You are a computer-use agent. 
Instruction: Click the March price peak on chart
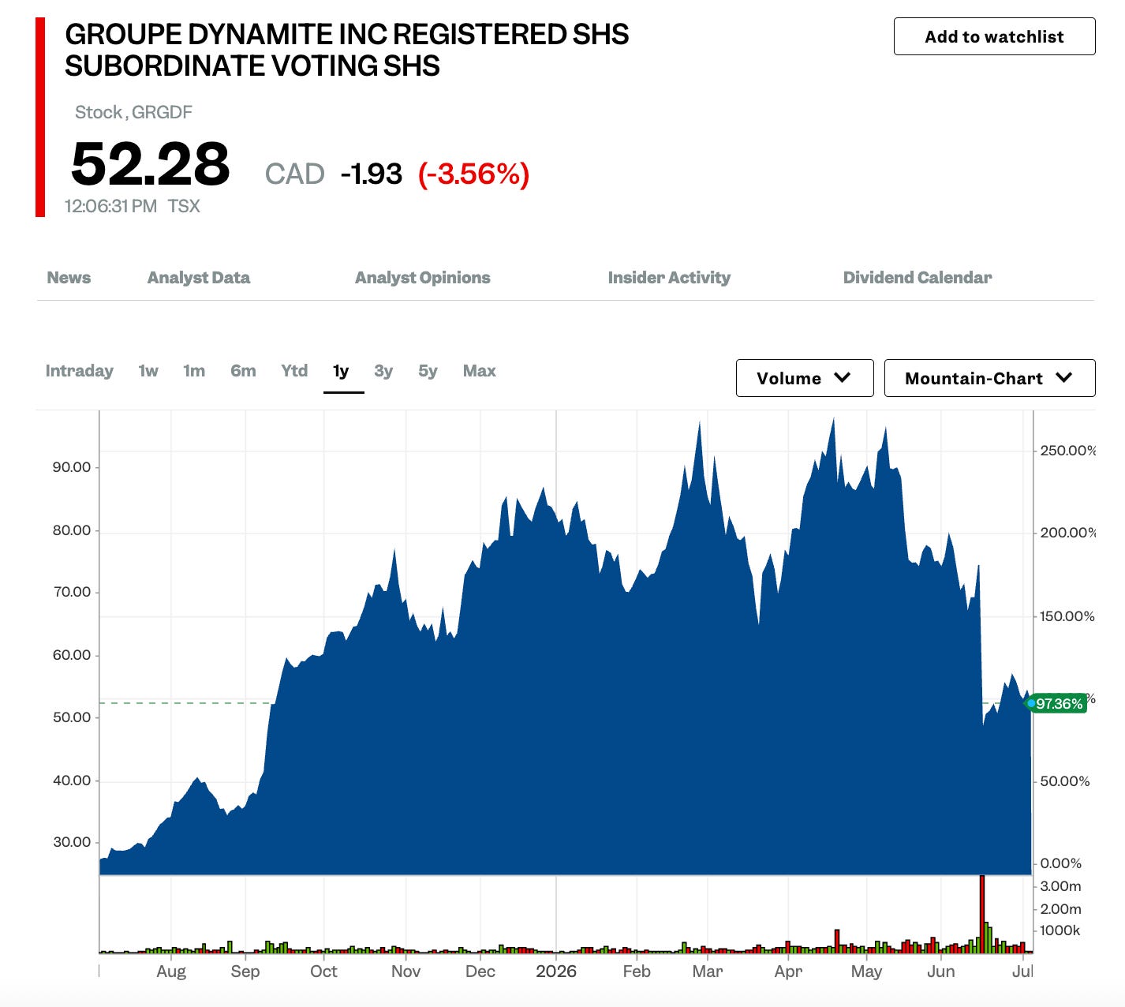coord(700,424)
